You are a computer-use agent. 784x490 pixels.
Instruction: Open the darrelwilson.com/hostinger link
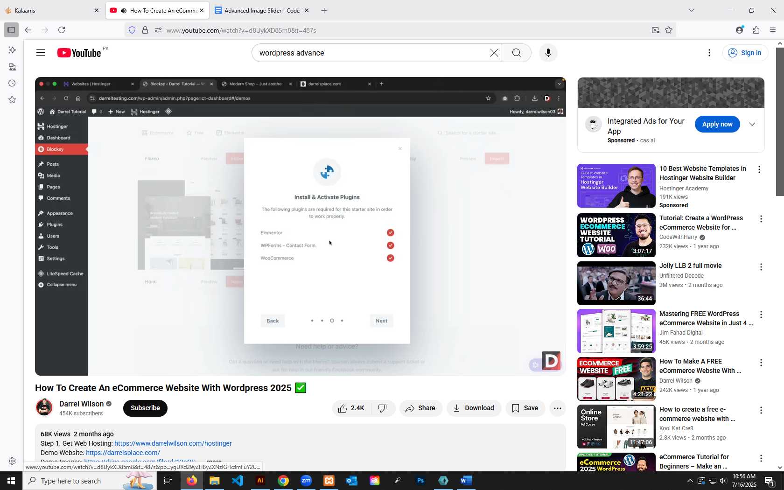173,443
